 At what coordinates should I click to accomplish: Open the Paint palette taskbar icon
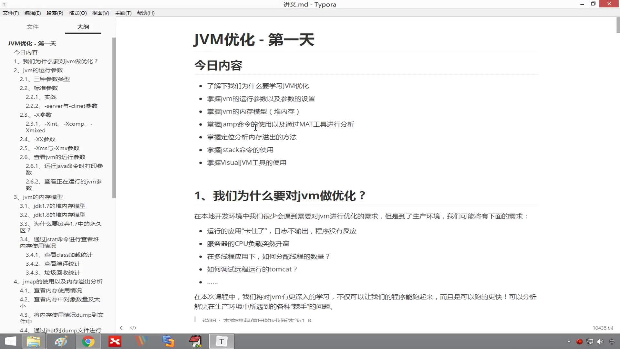[x=61, y=341]
